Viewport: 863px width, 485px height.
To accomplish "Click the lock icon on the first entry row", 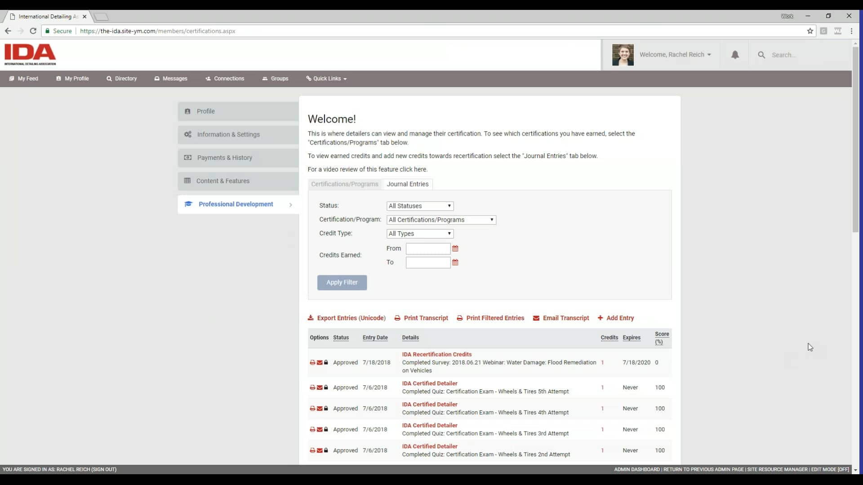I will pyautogui.click(x=326, y=362).
